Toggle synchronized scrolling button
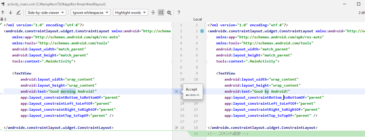365x140 pixels. pos(161,13)
